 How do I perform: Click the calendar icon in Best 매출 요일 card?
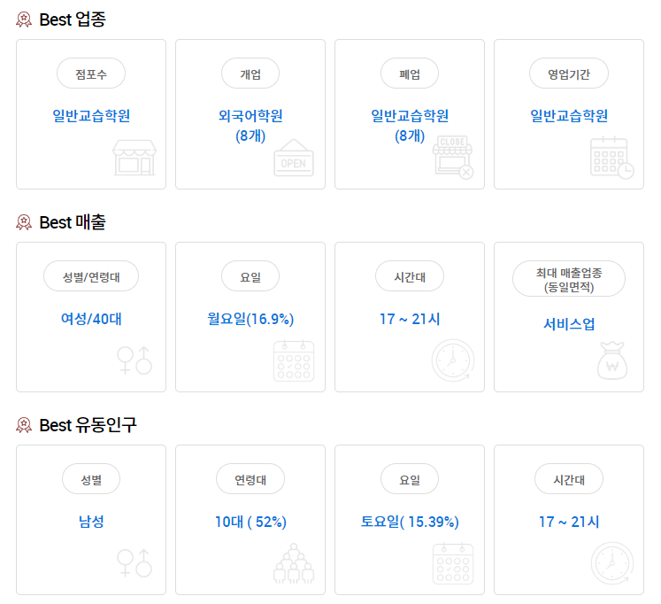(294, 360)
